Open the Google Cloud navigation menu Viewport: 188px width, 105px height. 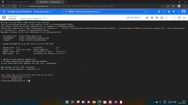pyautogui.click(x=4, y=12)
